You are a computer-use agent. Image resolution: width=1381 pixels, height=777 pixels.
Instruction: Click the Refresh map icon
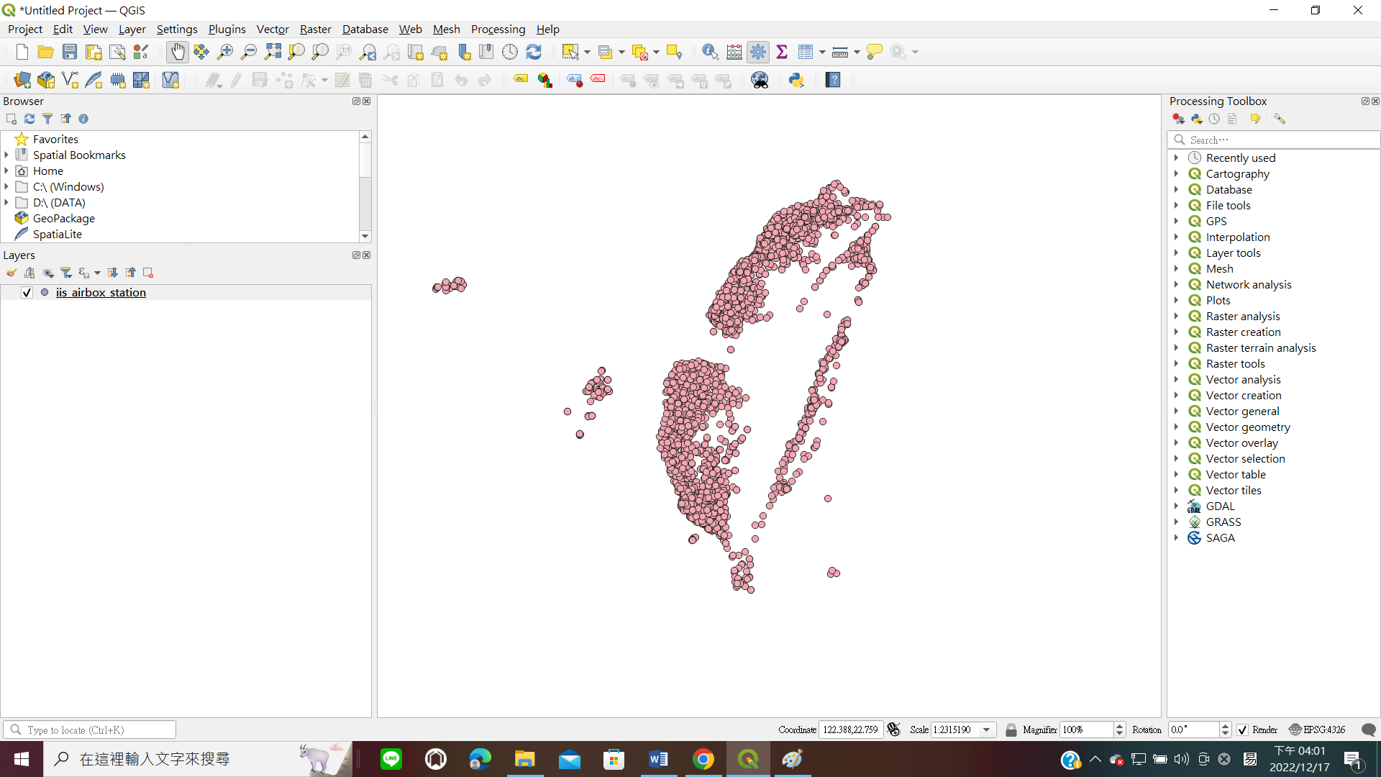coord(534,52)
